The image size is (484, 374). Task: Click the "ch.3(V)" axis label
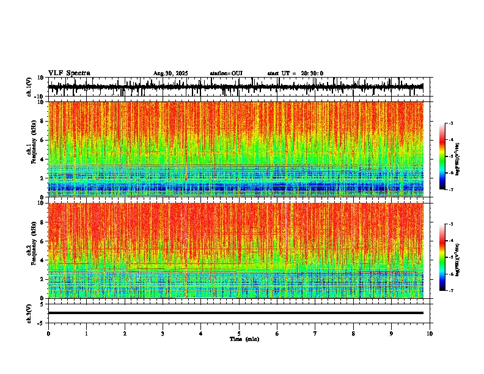click(29, 313)
